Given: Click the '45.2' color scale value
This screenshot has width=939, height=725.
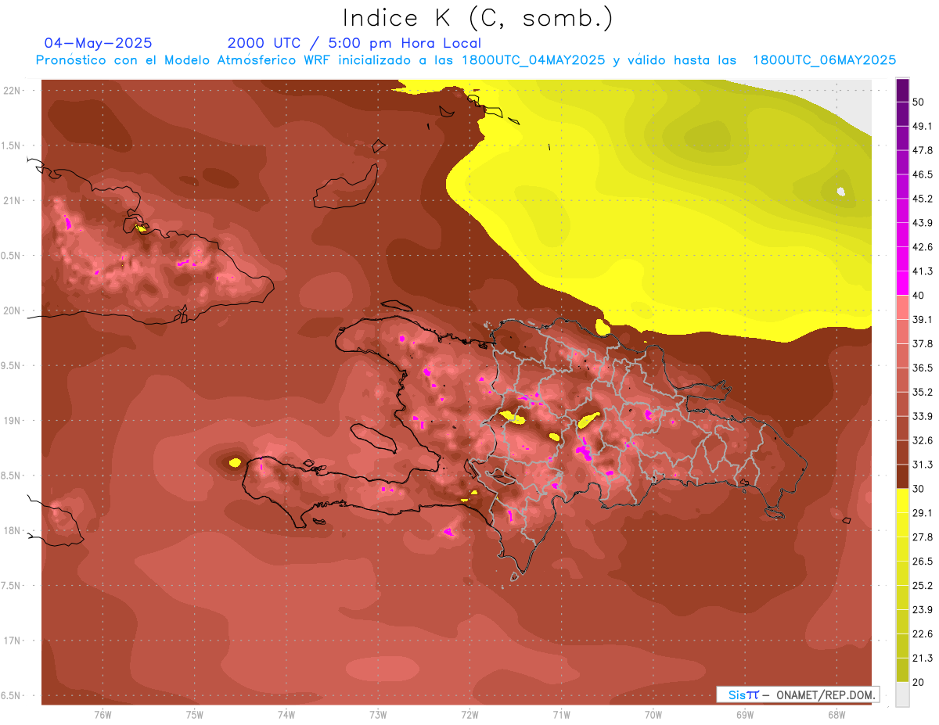Looking at the screenshot, I should (x=923, y=199).
